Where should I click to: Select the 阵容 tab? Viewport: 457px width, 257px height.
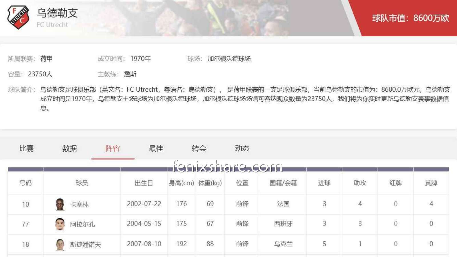point(113,148)
